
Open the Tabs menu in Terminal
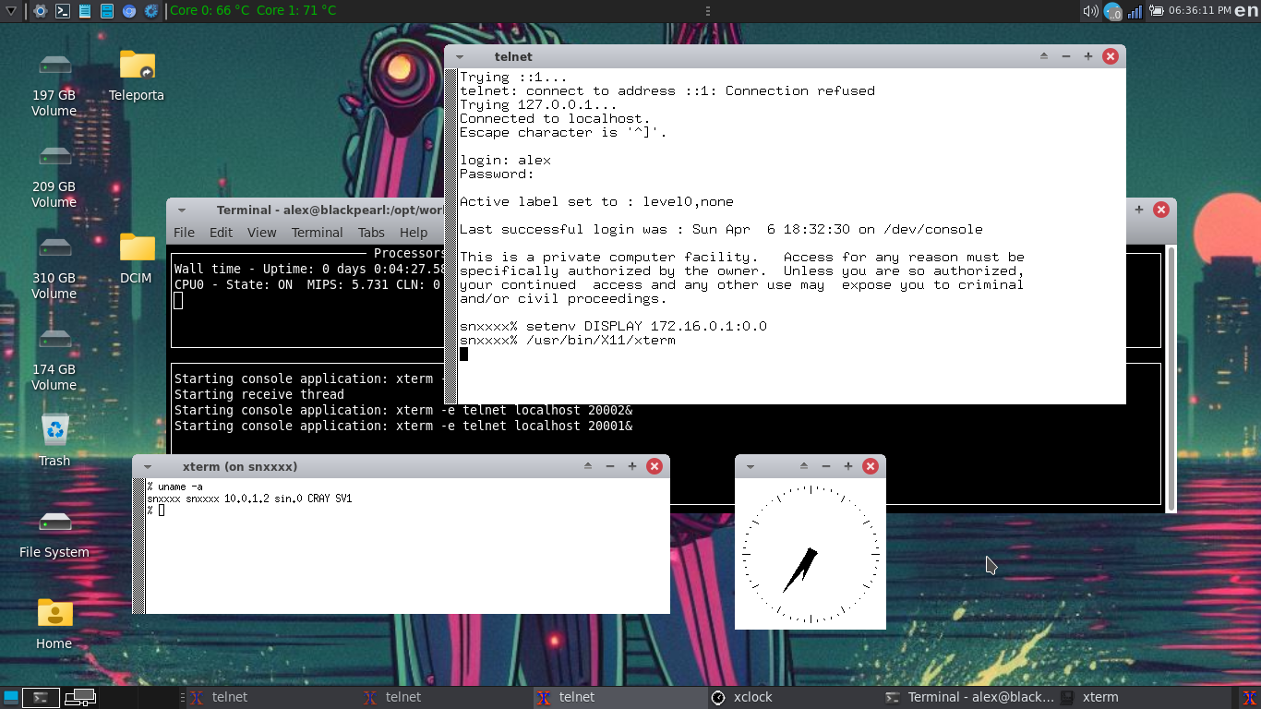point(371,233)
